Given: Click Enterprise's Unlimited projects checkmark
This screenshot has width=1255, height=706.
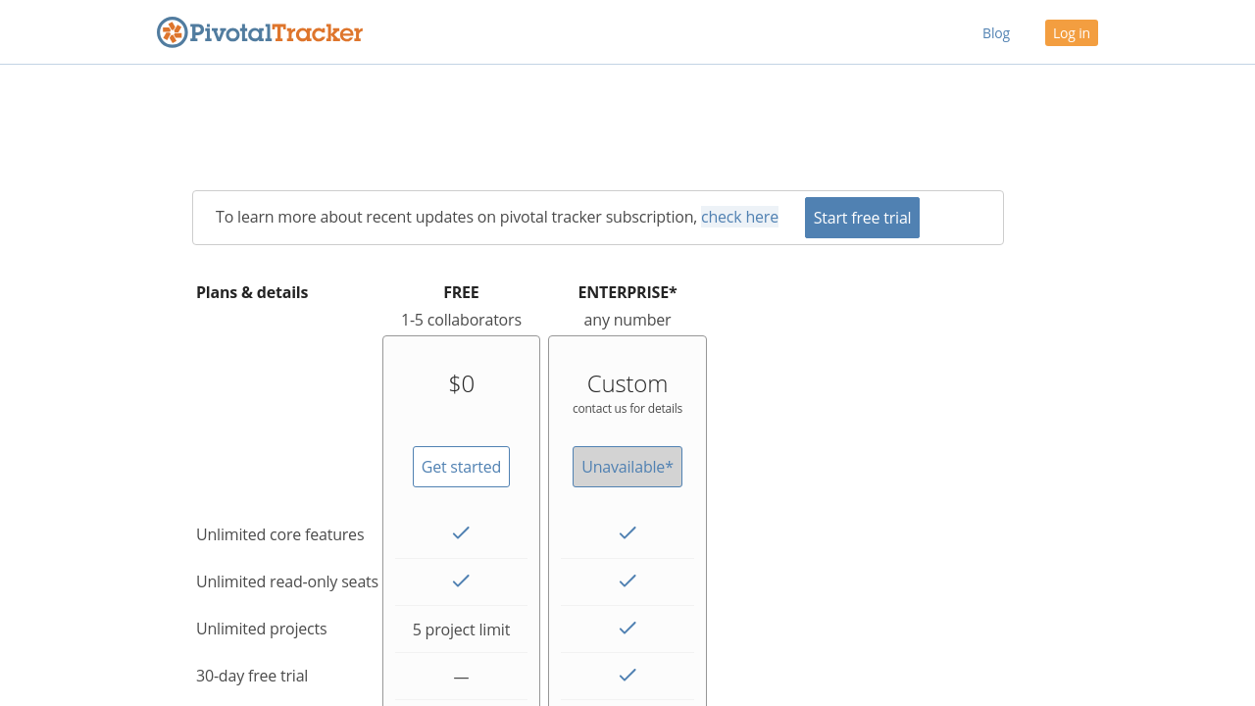Looking at the screenshot, I should [627, 628].
